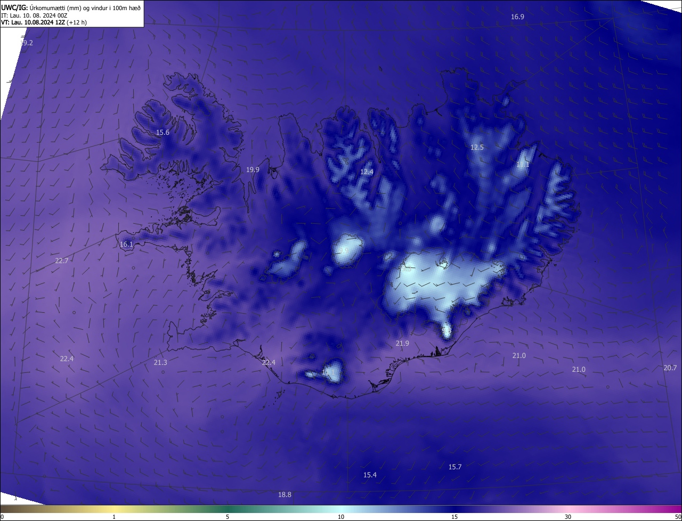
Task: Click the 30 tick label on the colour scale
Action: point(568,517)
